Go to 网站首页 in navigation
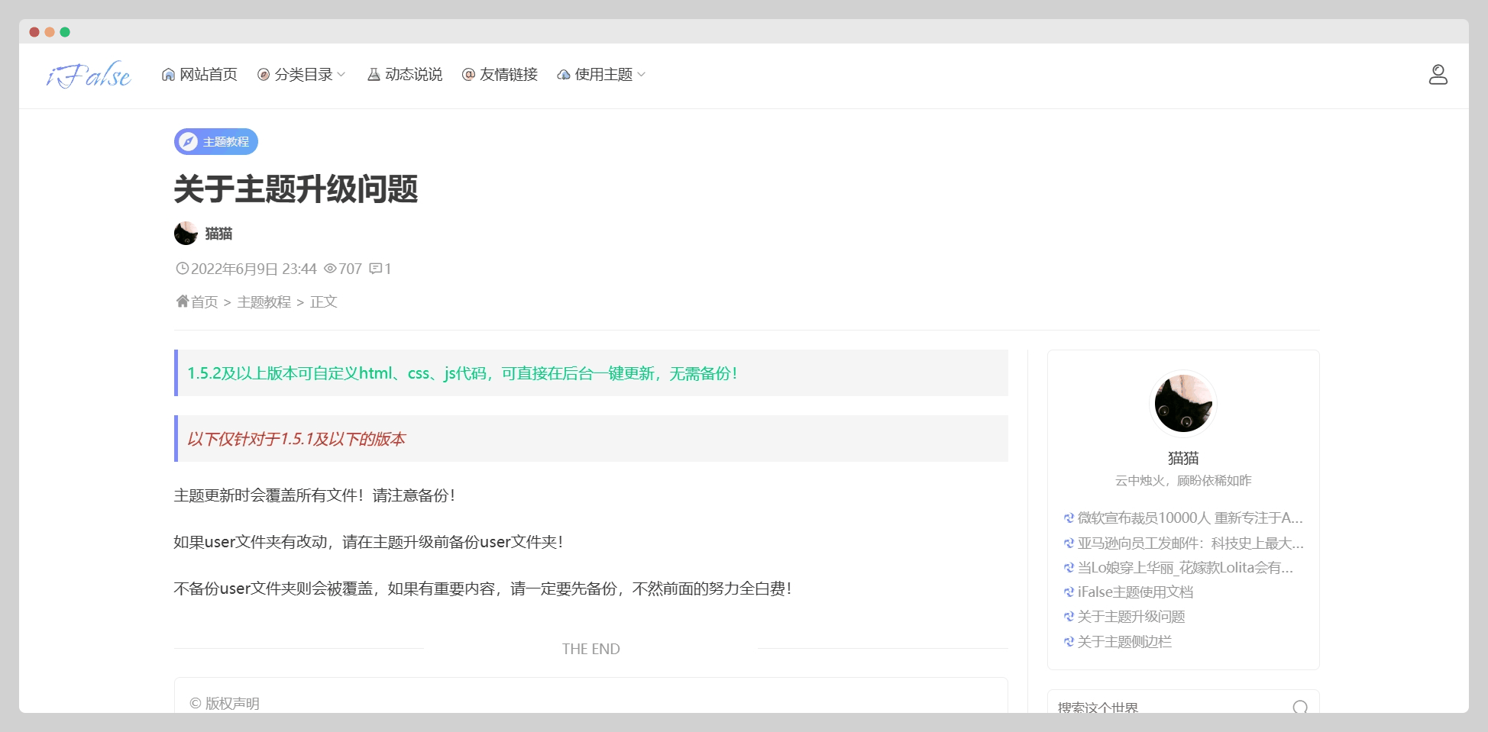This screenshot has width=1488, height=732. coord(199,75)
